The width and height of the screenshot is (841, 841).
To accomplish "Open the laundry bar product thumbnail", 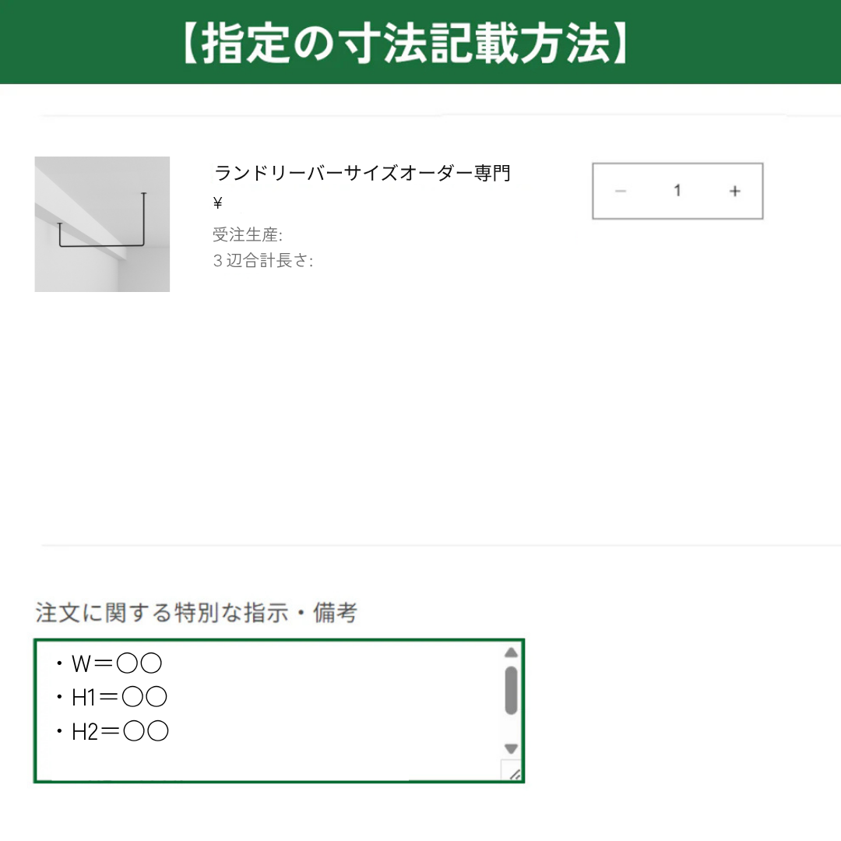I will (x=102, y=224).
